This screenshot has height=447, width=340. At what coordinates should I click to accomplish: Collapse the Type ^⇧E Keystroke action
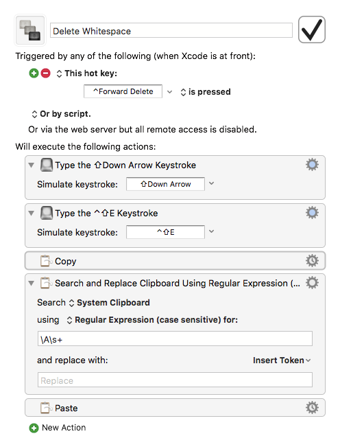pyautogui.click(x=32, y=213)
